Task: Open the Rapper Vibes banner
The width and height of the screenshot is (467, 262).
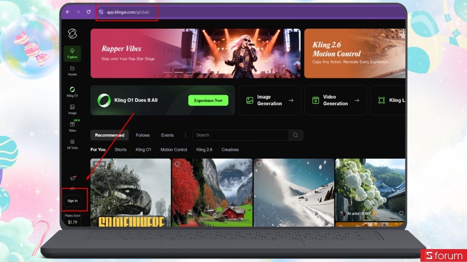Action: tap(195, 53)
